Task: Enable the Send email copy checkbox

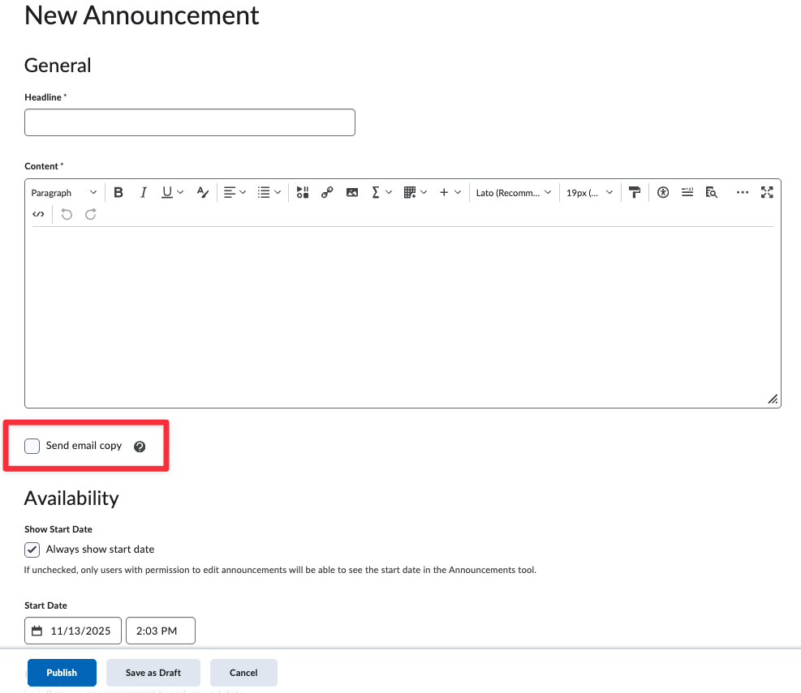Action: pyautogui.click(x=32, y=446)
